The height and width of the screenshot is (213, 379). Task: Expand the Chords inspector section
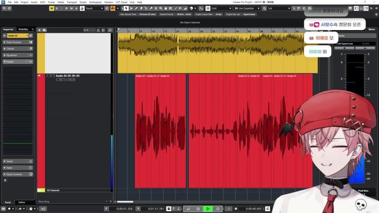(x=18, y=48)
